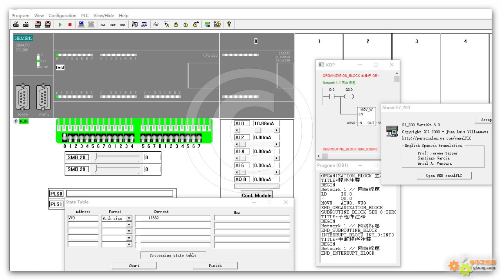Click the computer icon in About S7_200

[x=391, y=131]
